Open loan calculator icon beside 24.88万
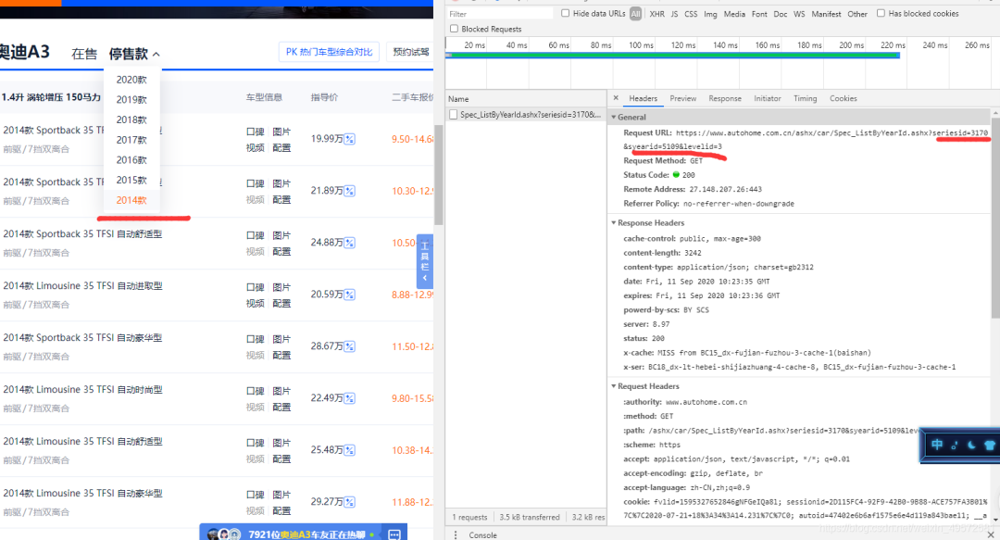Screen dimensions: 1000x540 click(349, 243)
